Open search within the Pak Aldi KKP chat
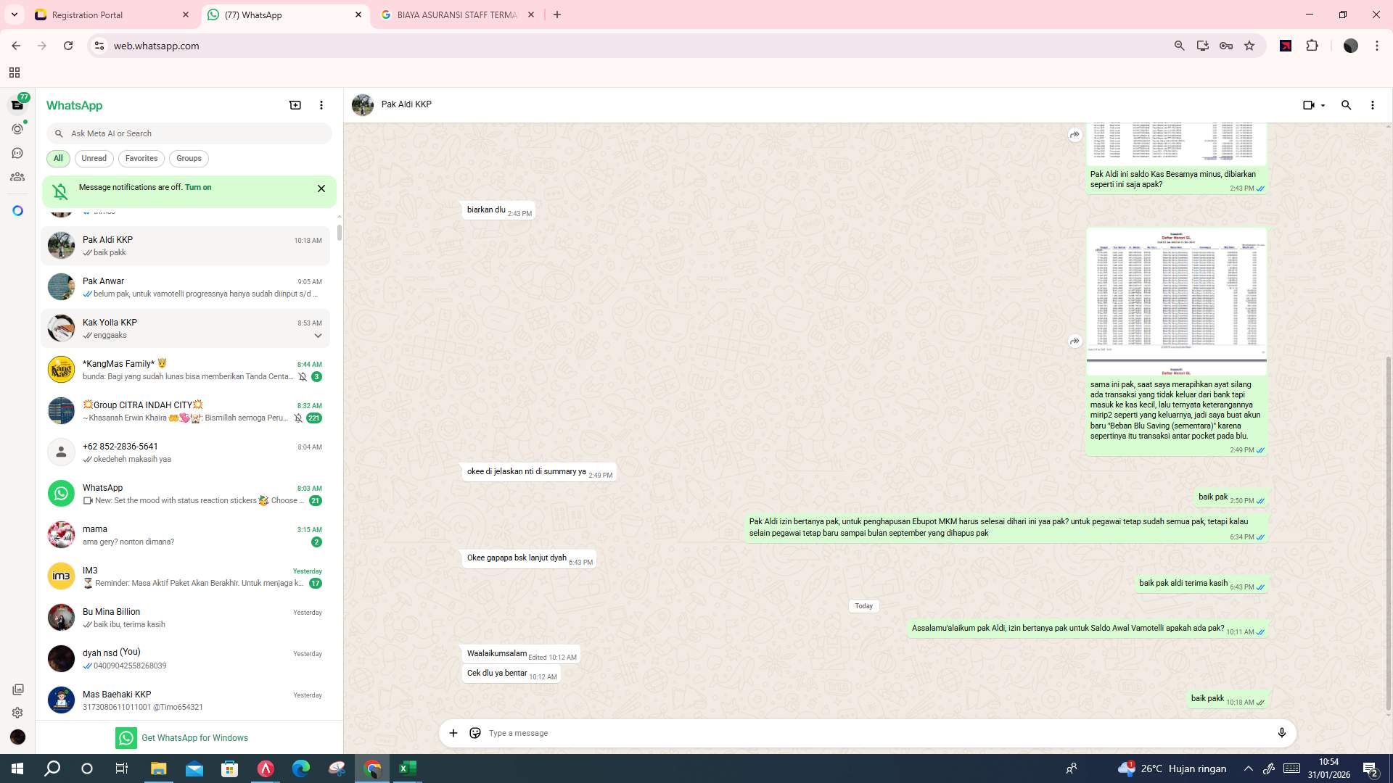This screenshot has width=1393, height=783. point(1346,105)
